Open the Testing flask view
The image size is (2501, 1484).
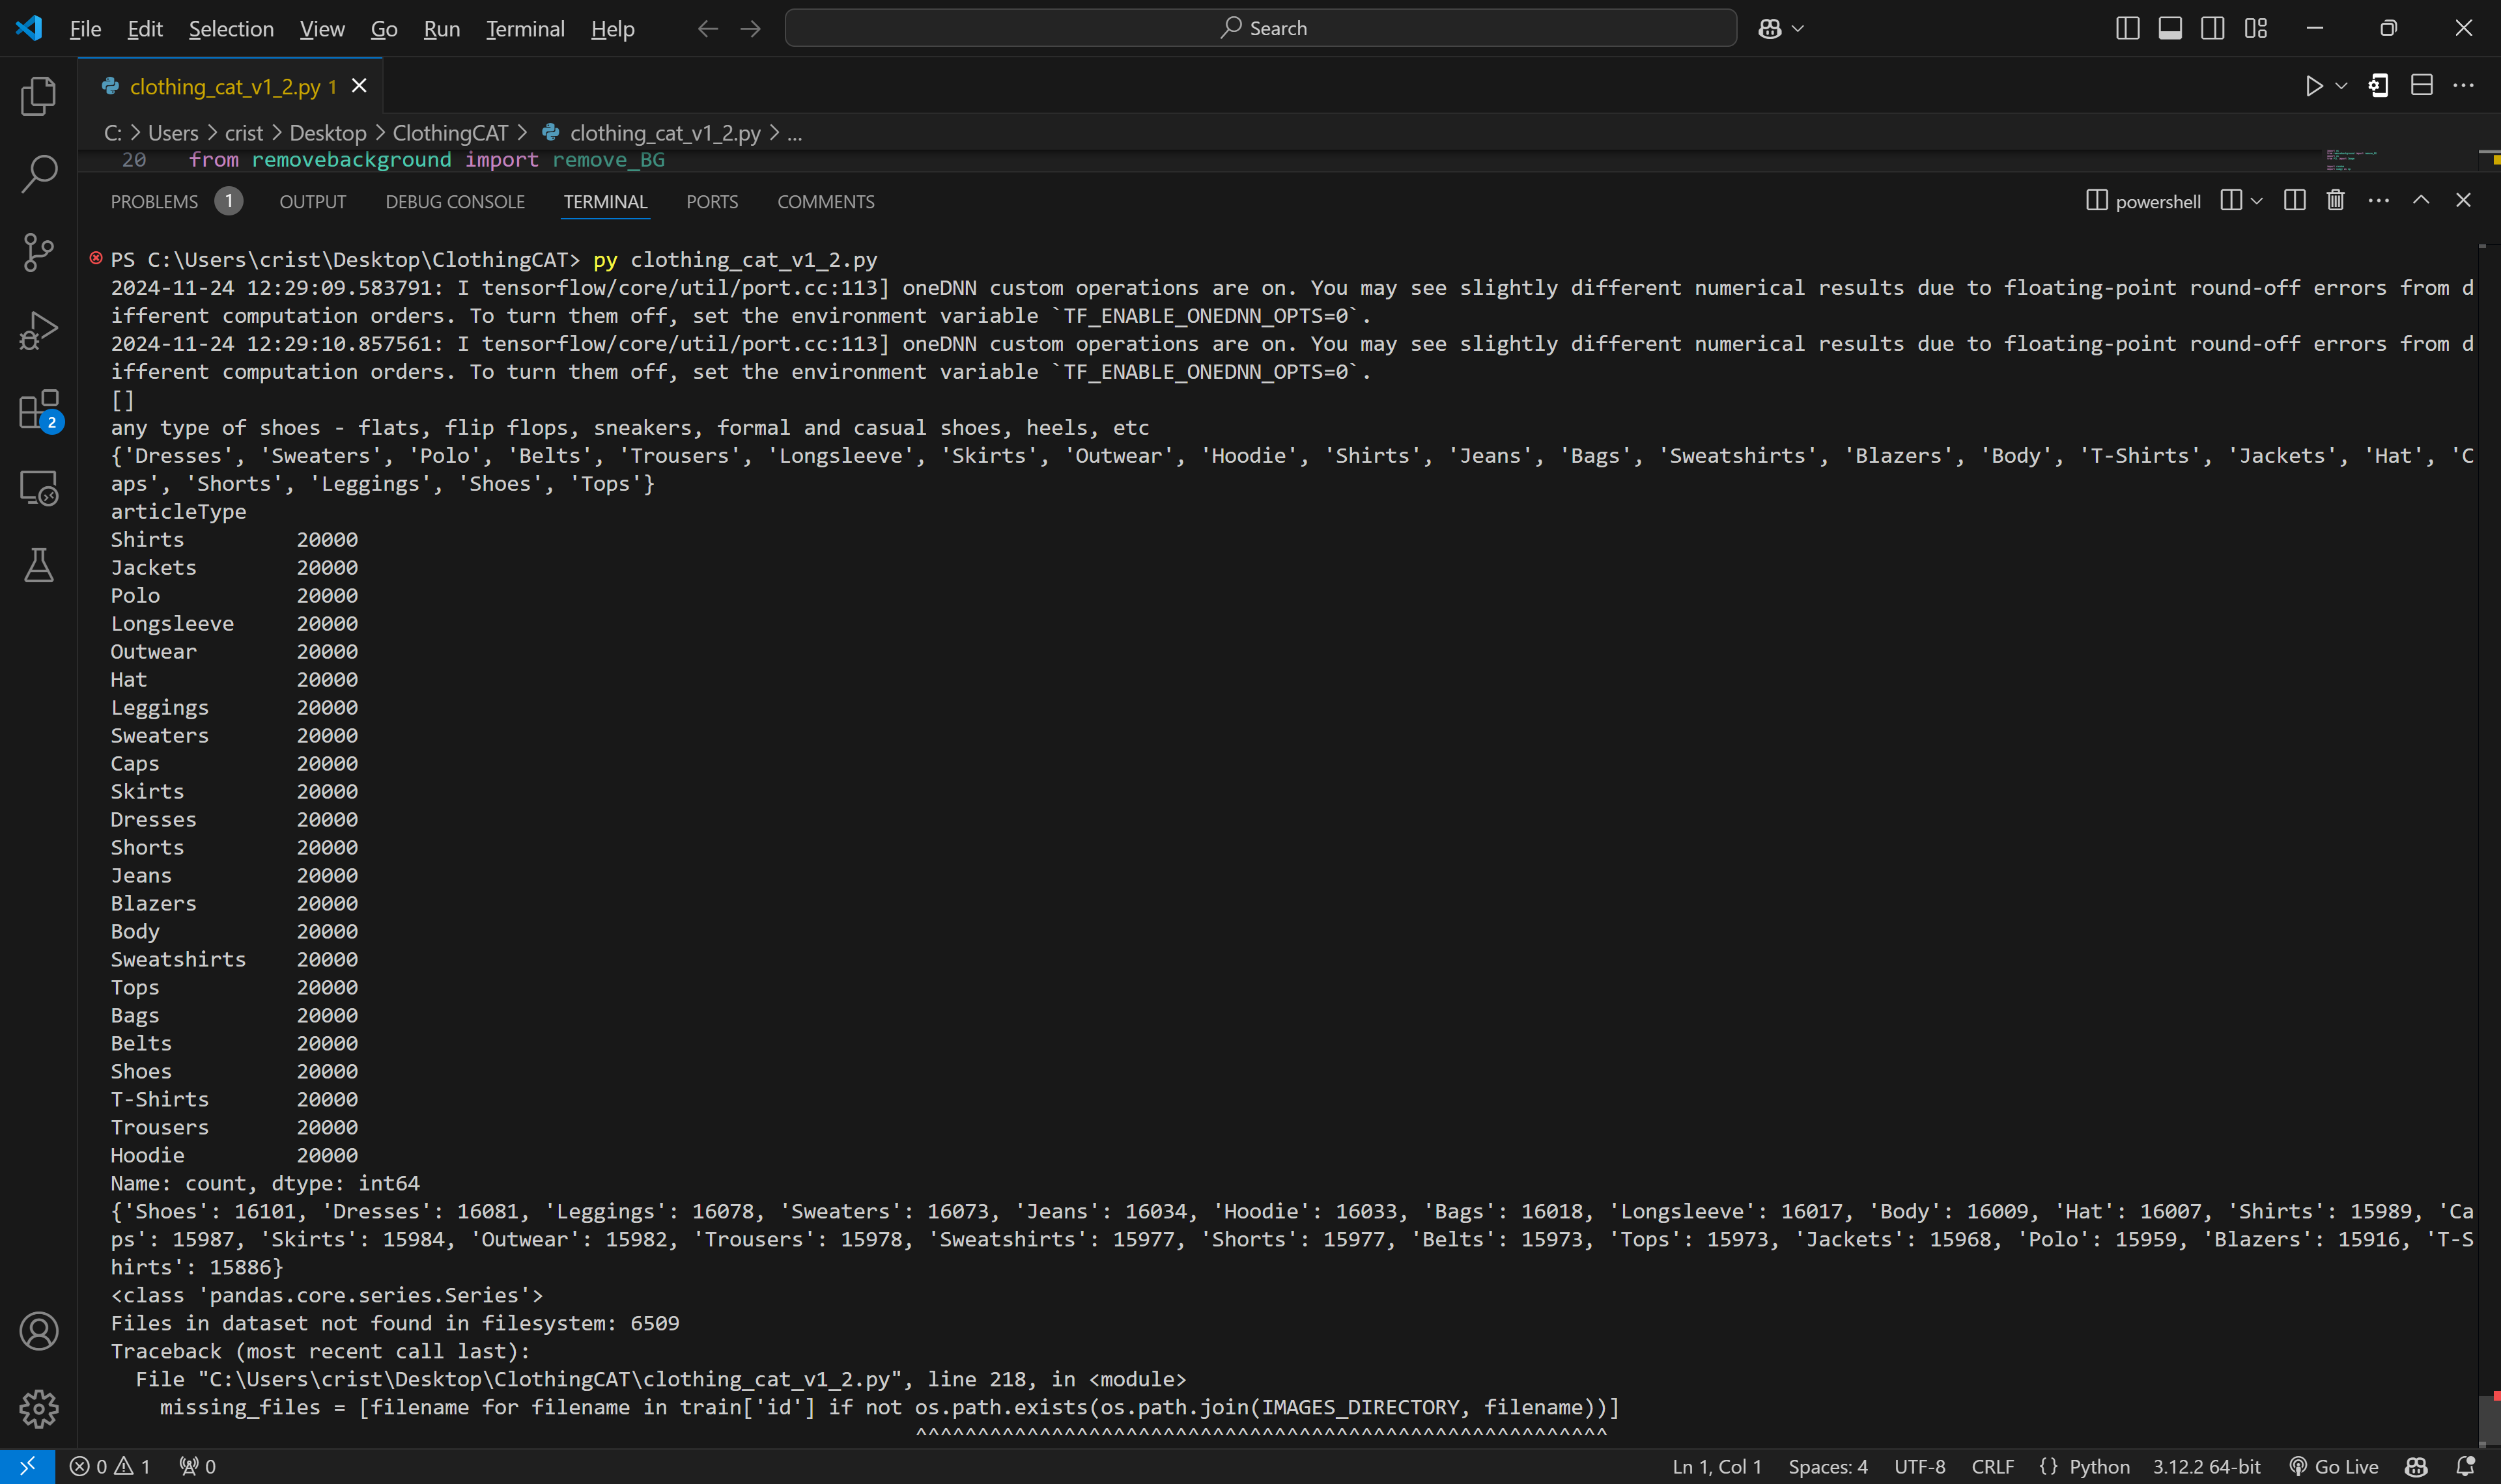click(38, 566)
